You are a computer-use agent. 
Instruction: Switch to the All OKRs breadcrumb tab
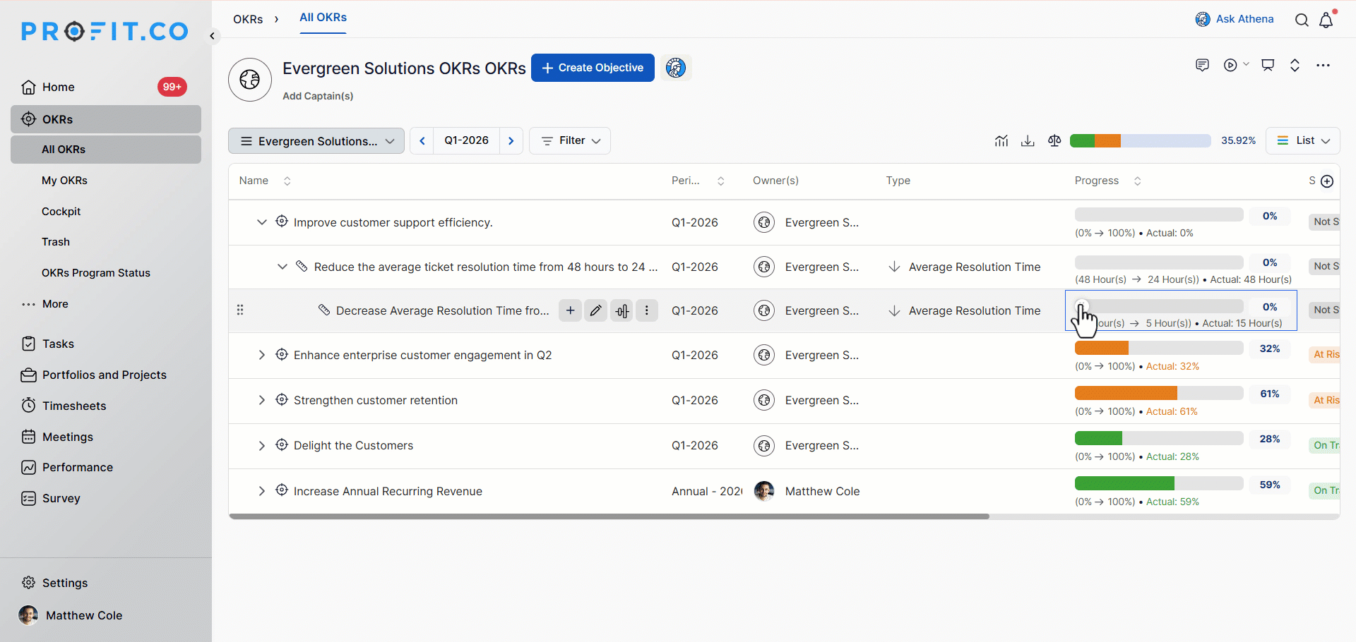(x=323, y=18)
